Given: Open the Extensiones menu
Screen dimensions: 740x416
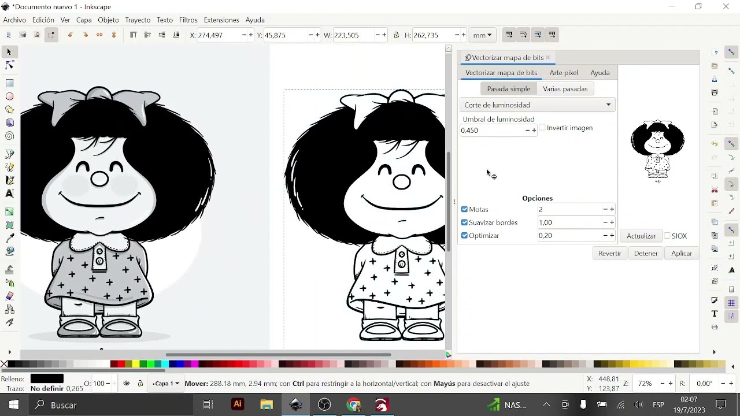Looking at the screenshot, I should click(x=221, y=20).
